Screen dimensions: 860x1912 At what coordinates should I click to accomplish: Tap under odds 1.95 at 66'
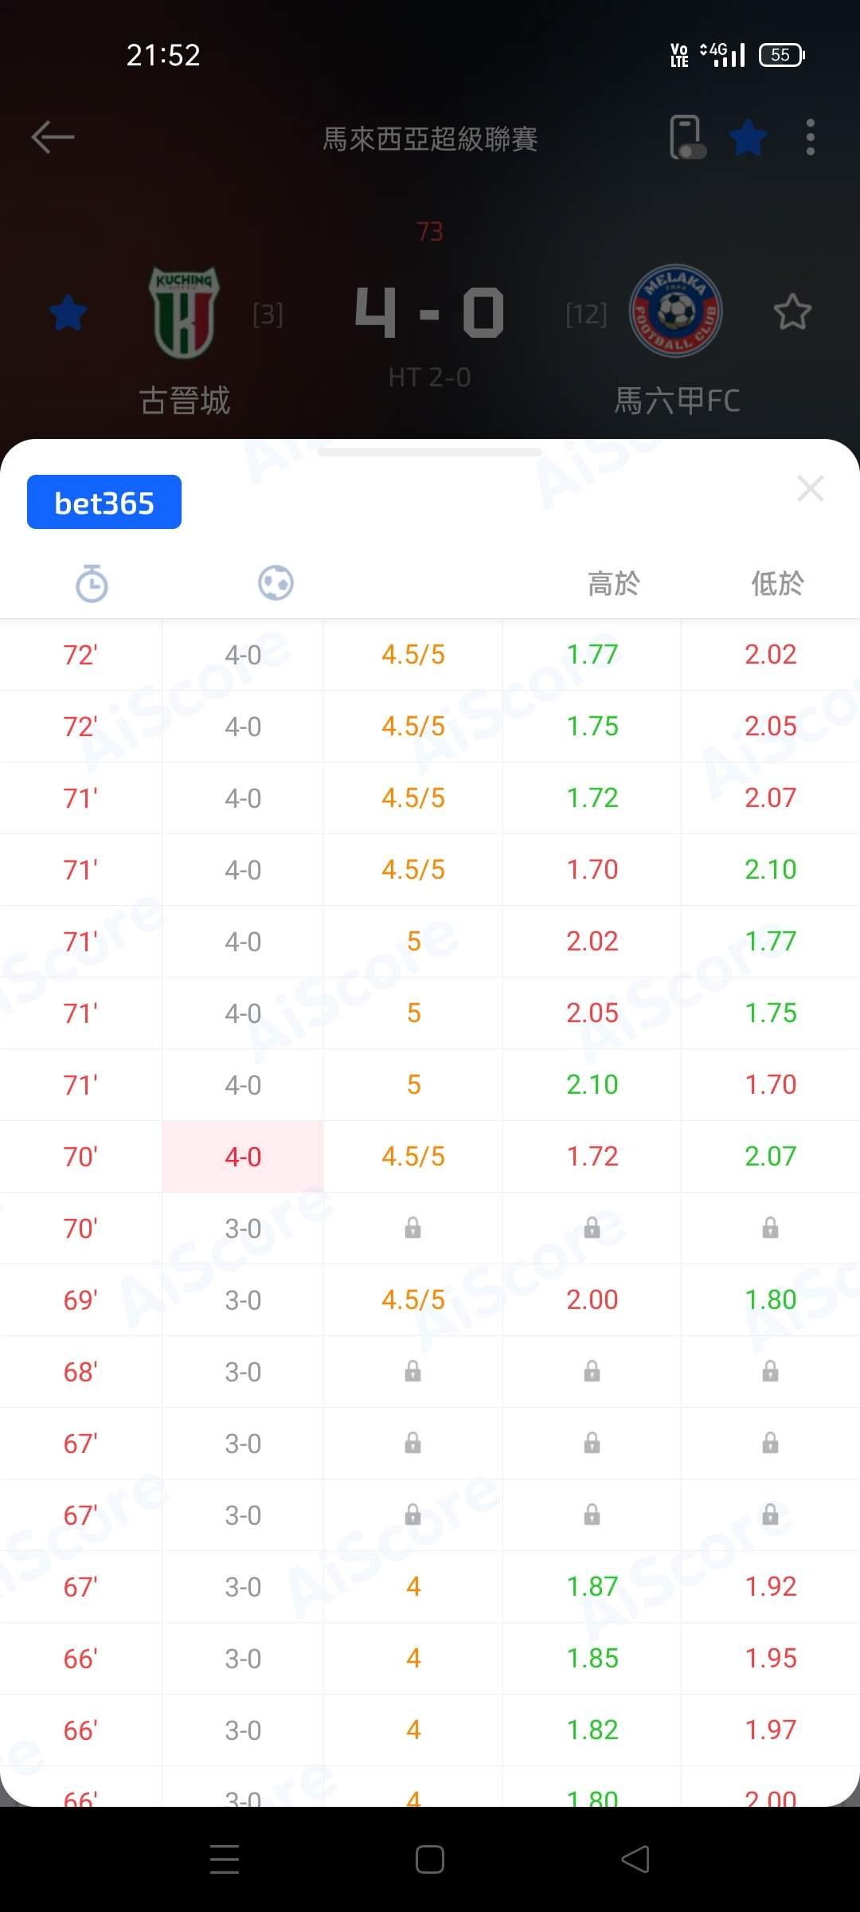coord(771,1658)
